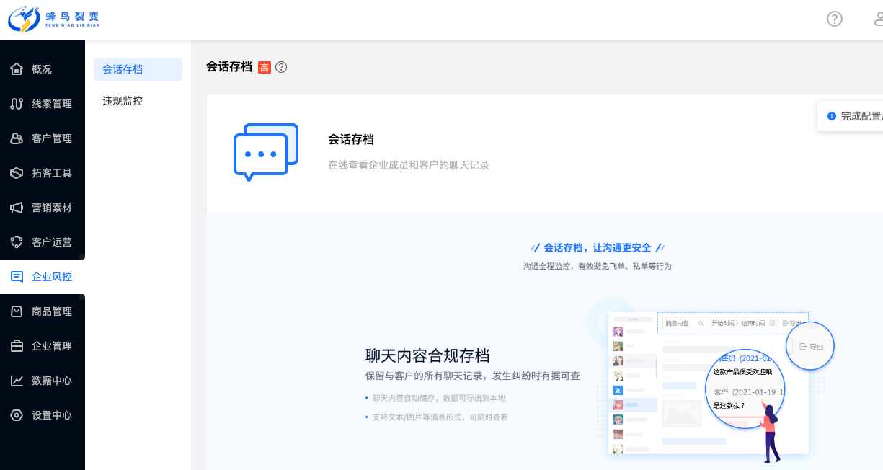Go to 商品管理 menu
Image resolution: width=883 pixels, height=470 pixels.
pos(51,311)
